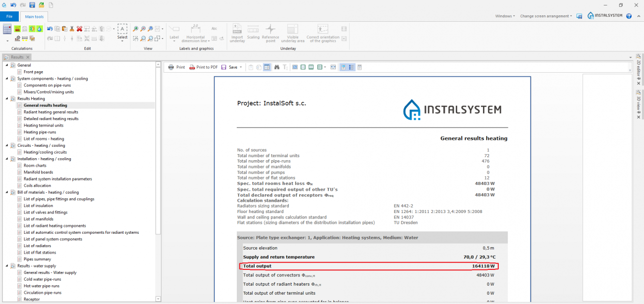Click the zoom in magnifier icon
The height and width of the screenshot is (304, 644).
point(136,29)
